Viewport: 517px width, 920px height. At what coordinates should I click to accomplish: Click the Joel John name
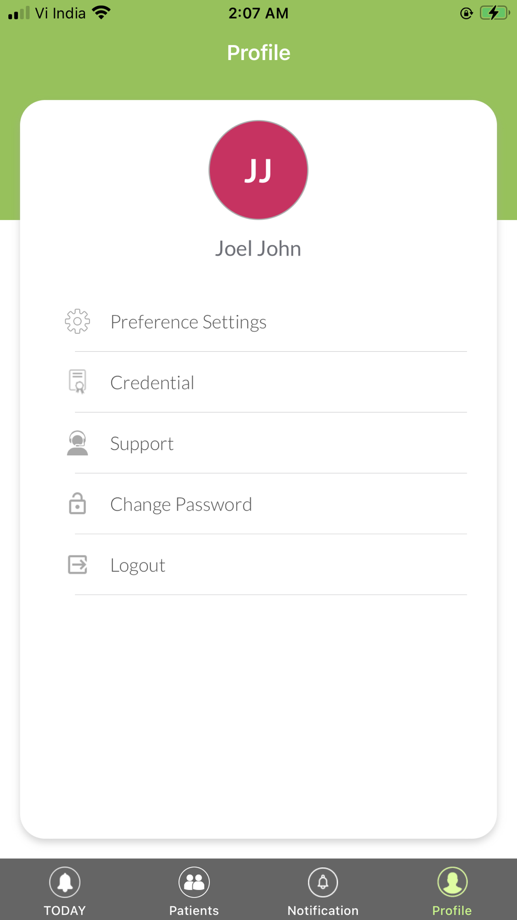(x=258, y=249)
